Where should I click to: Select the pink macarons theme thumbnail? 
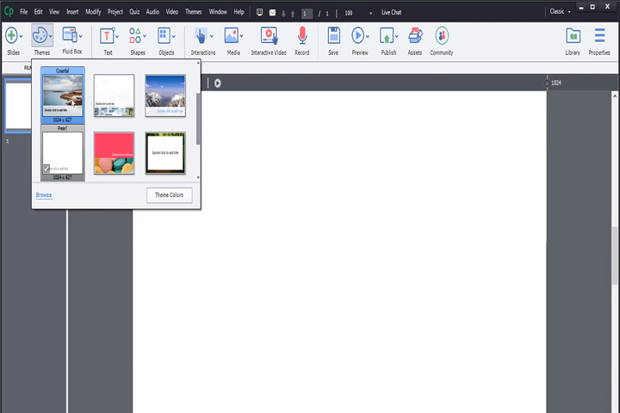[114, 153]
